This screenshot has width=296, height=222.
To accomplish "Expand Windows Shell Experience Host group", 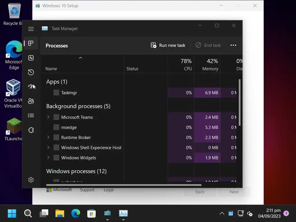I will (48, 147).
